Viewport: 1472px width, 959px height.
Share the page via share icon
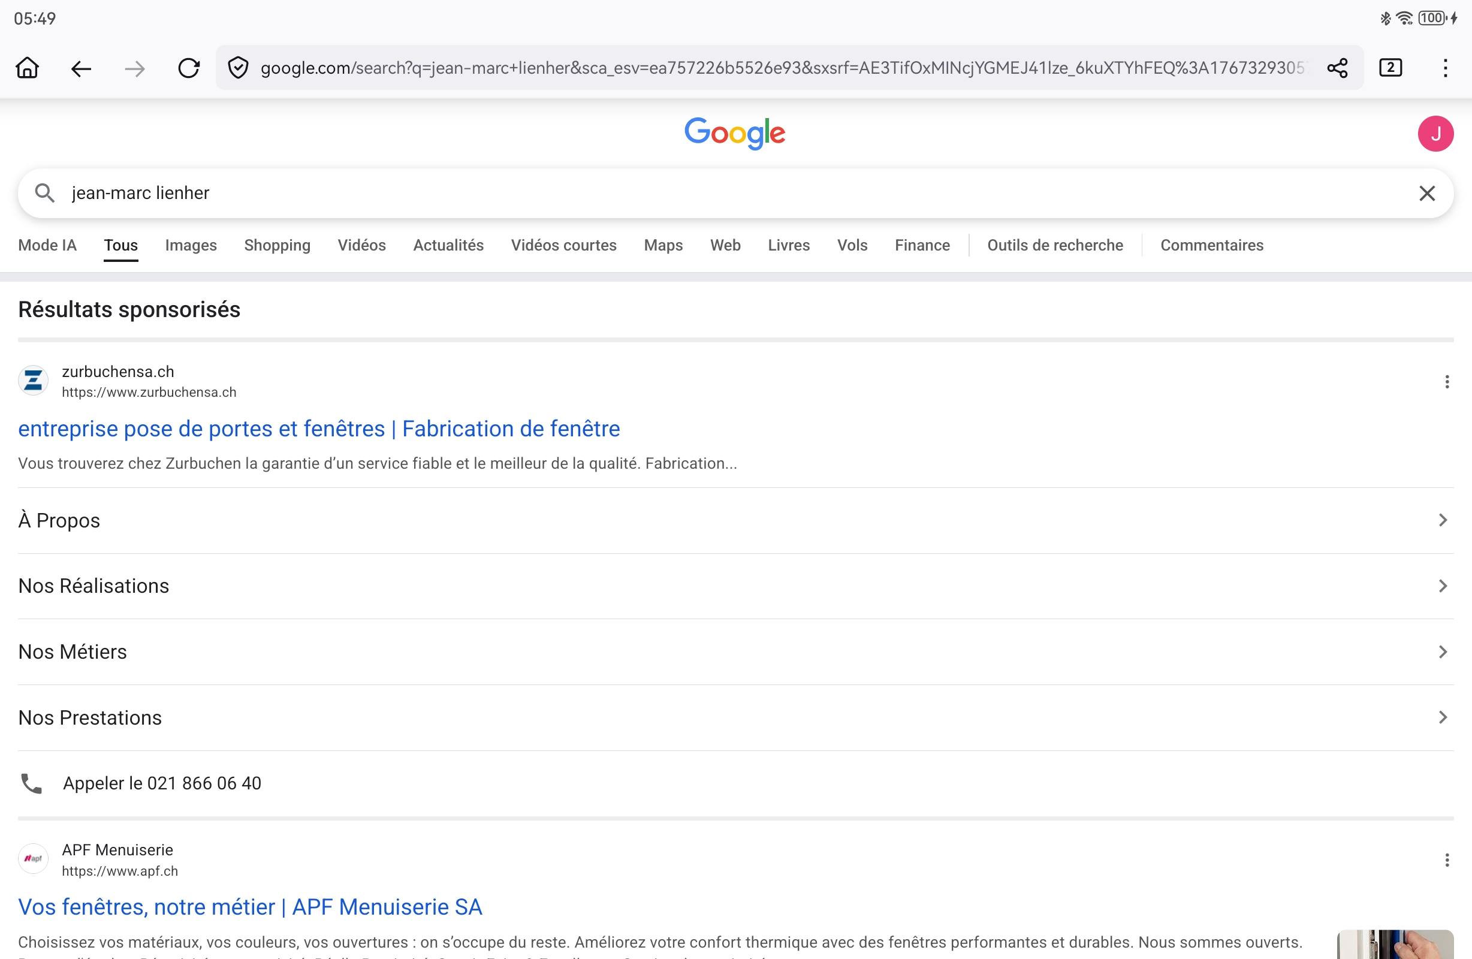tap(1337, 68)
